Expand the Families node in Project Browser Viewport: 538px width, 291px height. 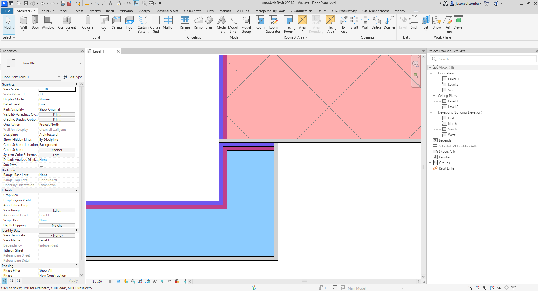pos(430,157)
